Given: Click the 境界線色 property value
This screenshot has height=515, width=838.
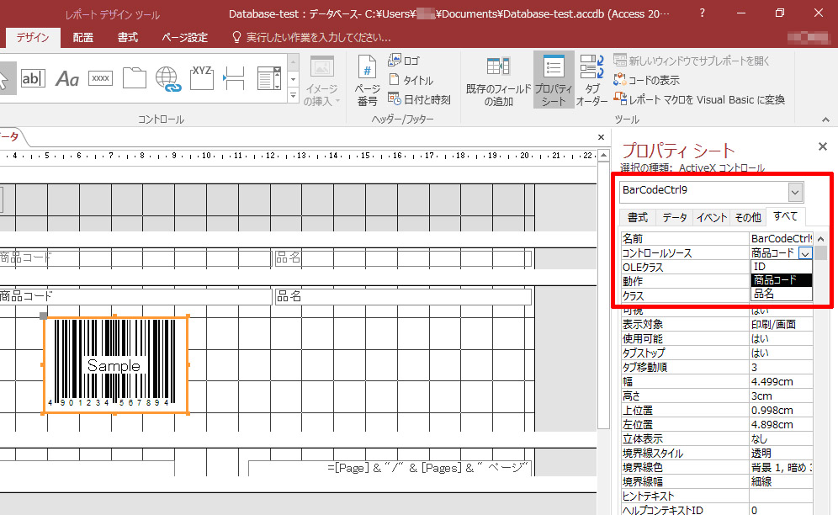Looking at the screenshot, I should pyautogui.click(x=781, y=467).
